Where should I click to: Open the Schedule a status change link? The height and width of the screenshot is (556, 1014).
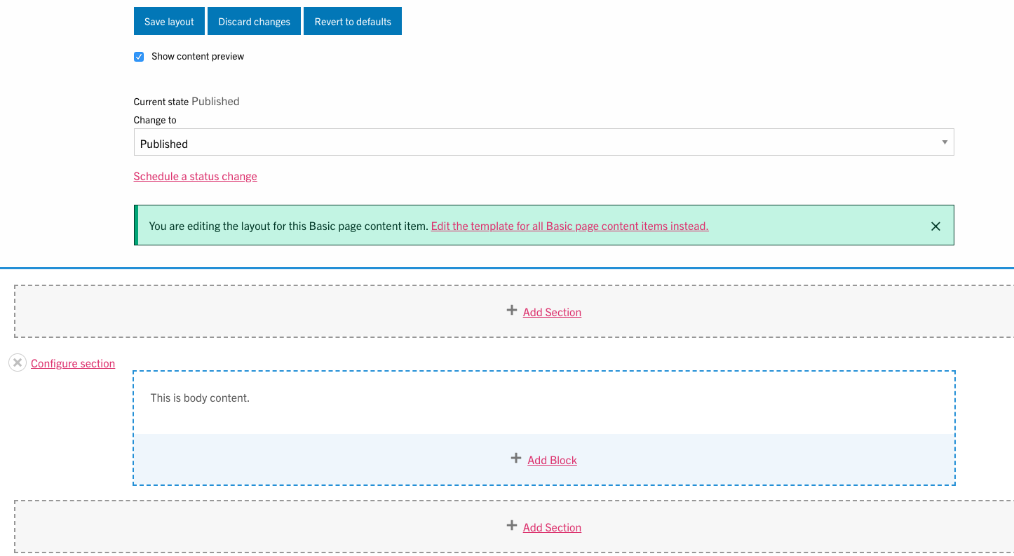(x=195, y=177)
